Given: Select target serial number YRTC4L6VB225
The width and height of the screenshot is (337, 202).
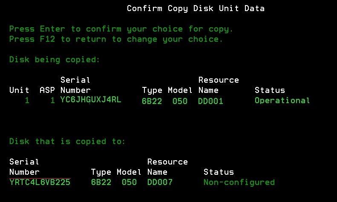Looking at the screenshot, I should (x=40, y=182).
